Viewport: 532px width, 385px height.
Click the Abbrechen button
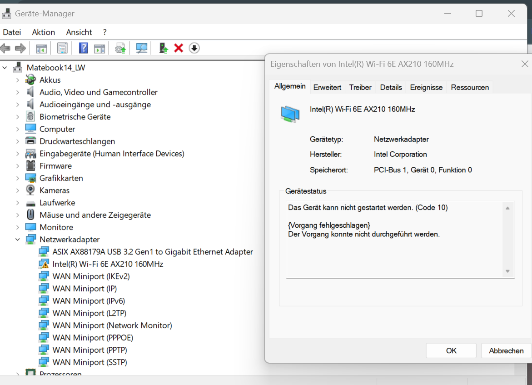(505, 350)
